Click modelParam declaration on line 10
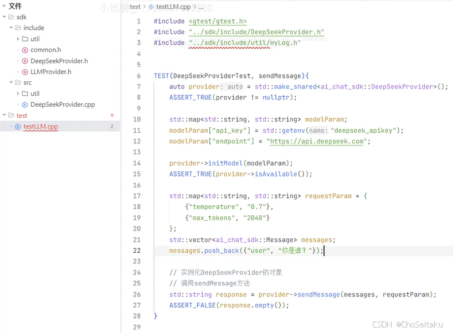The width and height of the screenshot is (453, 333). (x=324, y=119)
